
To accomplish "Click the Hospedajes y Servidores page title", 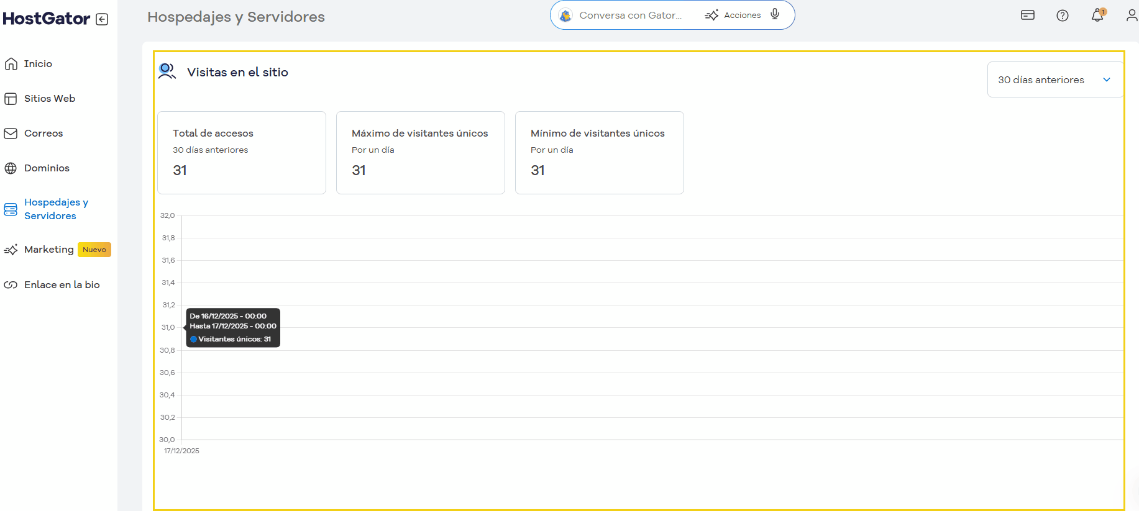I will 236,17.
